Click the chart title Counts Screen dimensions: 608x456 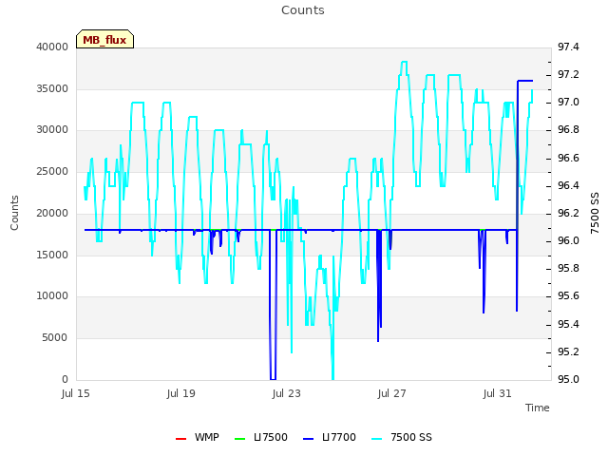tap(303, 10)
